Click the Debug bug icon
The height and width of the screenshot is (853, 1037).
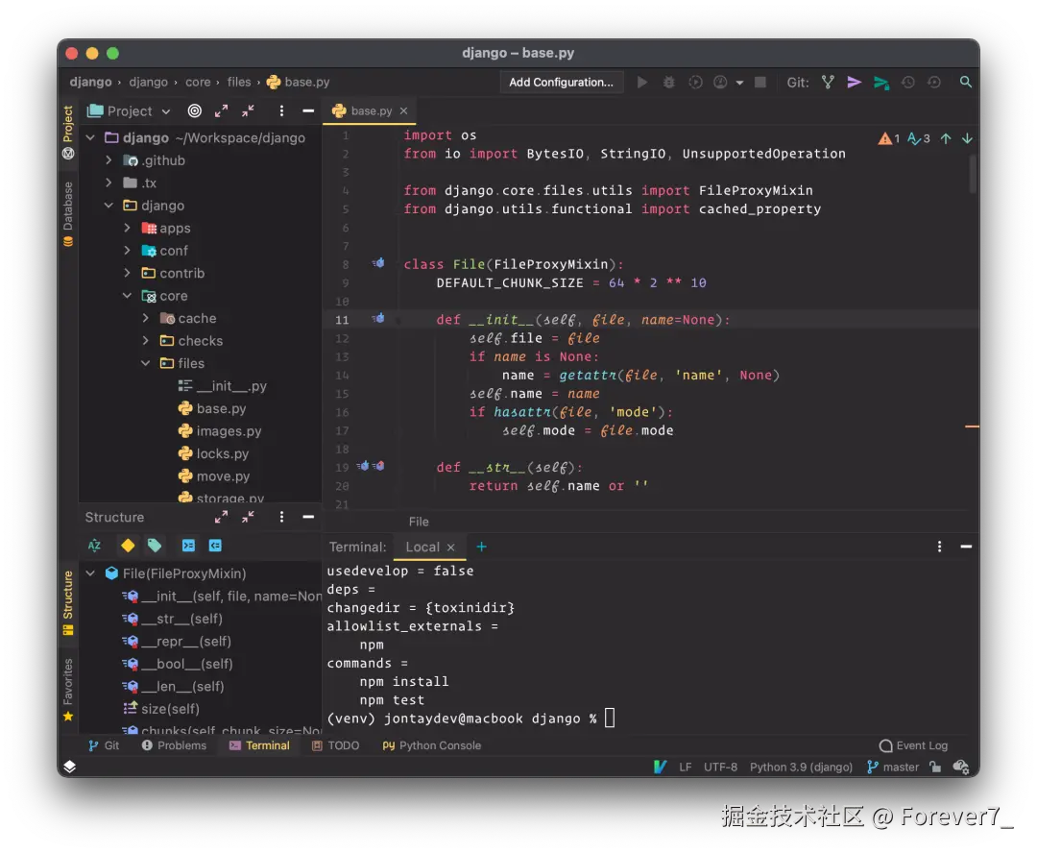[668, 82]
